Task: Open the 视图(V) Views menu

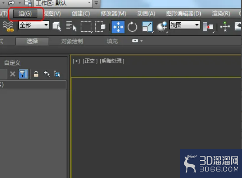Action: (52, 14)
